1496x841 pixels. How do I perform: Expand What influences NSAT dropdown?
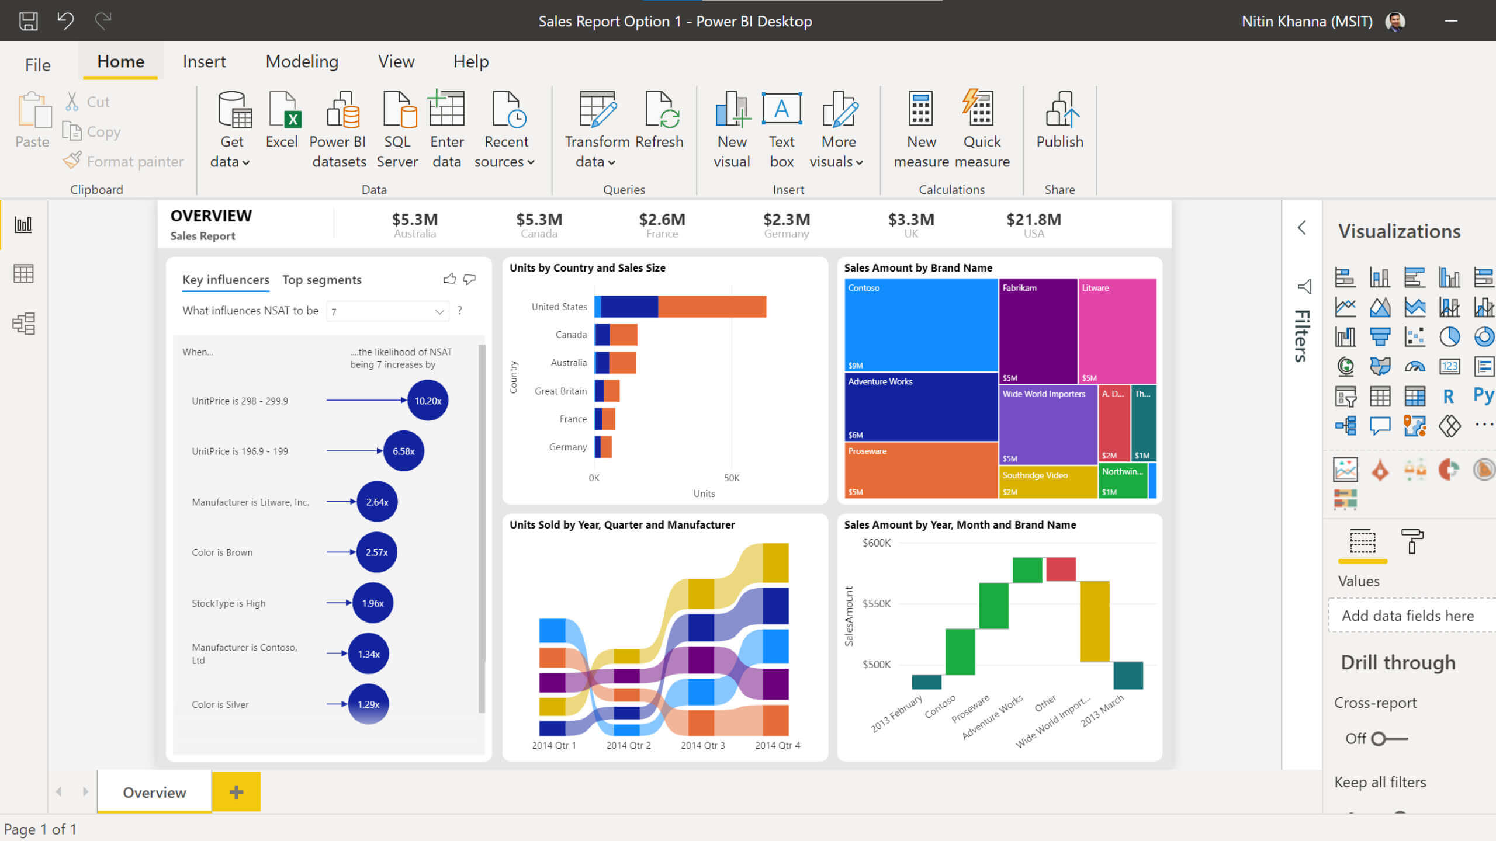click(440, 311)
